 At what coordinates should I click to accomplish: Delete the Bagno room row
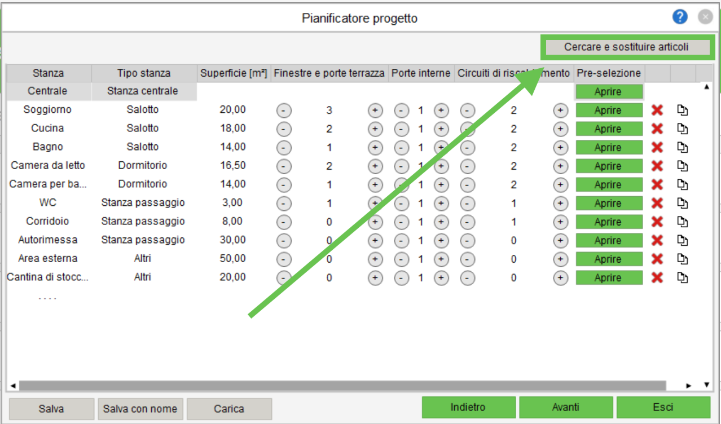point(657,147)
